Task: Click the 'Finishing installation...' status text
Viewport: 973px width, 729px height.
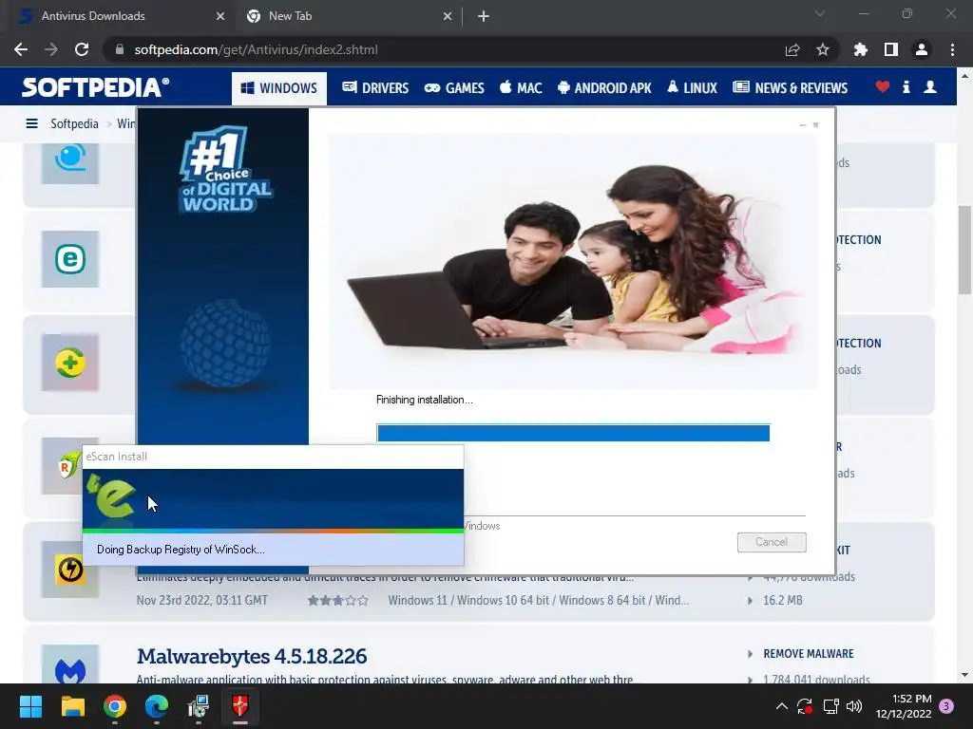Action: click(425, 400)
